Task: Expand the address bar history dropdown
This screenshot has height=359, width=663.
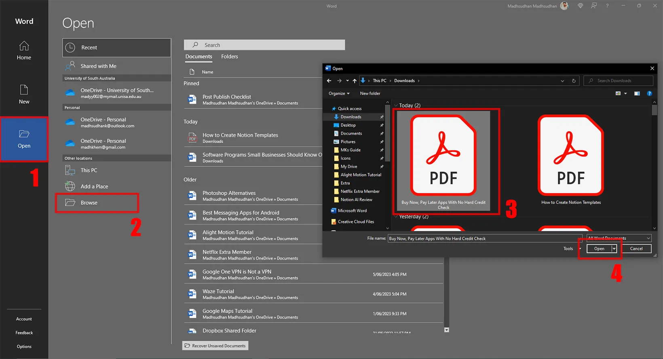Action: (562, 81)
